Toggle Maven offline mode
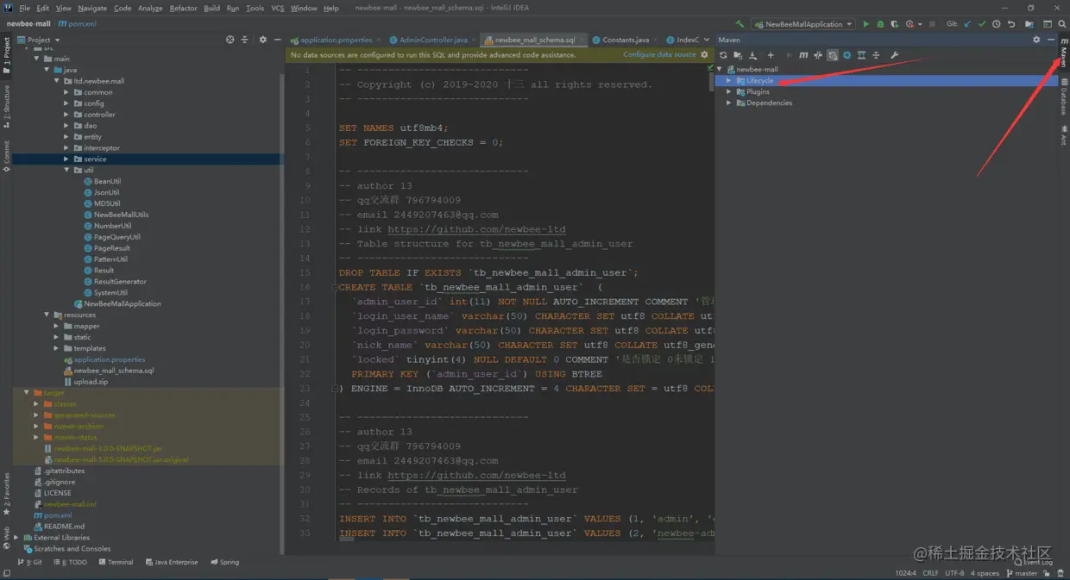Viewport: 1070px width, 580px height. point(818,55)
